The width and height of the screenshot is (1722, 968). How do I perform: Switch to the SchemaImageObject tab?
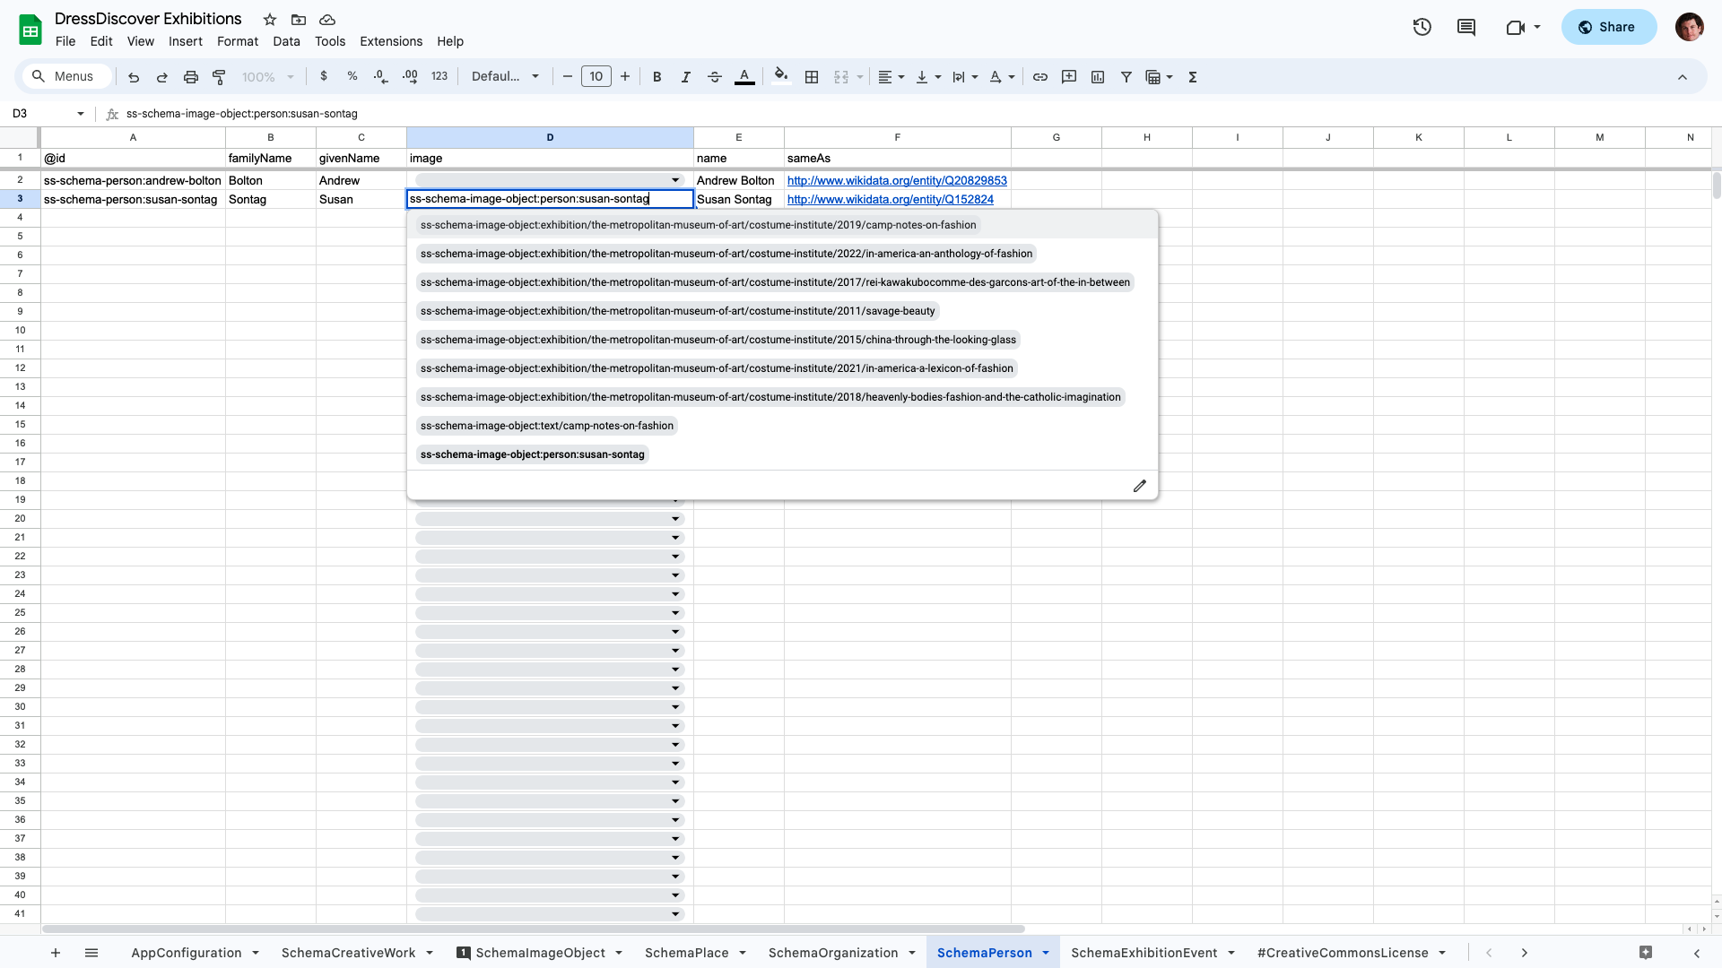[x=539, y=953]
